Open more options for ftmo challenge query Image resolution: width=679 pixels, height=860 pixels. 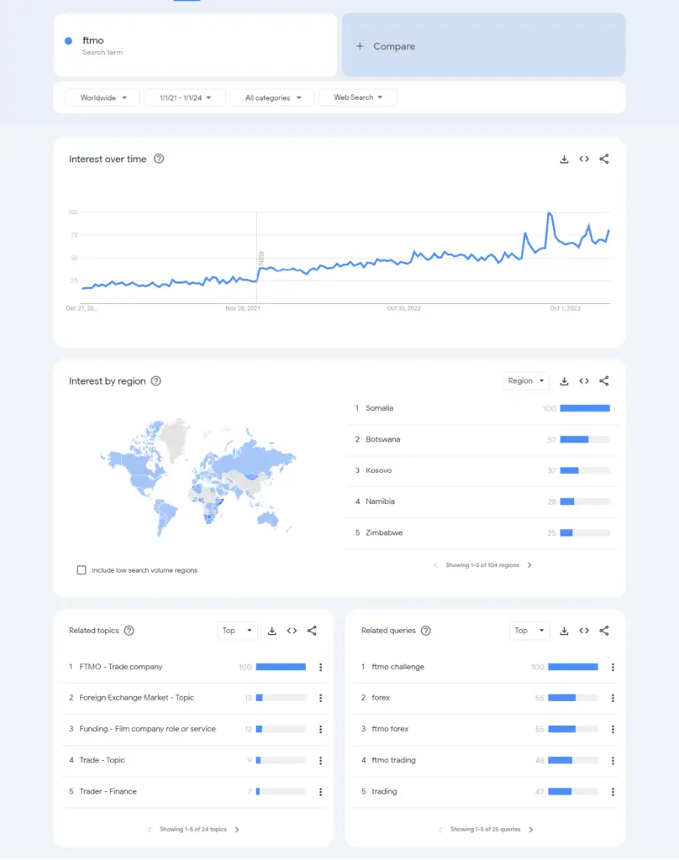[x=613, y=667]
